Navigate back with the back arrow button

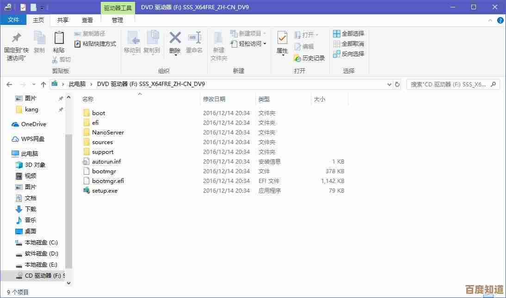point(9,85)
